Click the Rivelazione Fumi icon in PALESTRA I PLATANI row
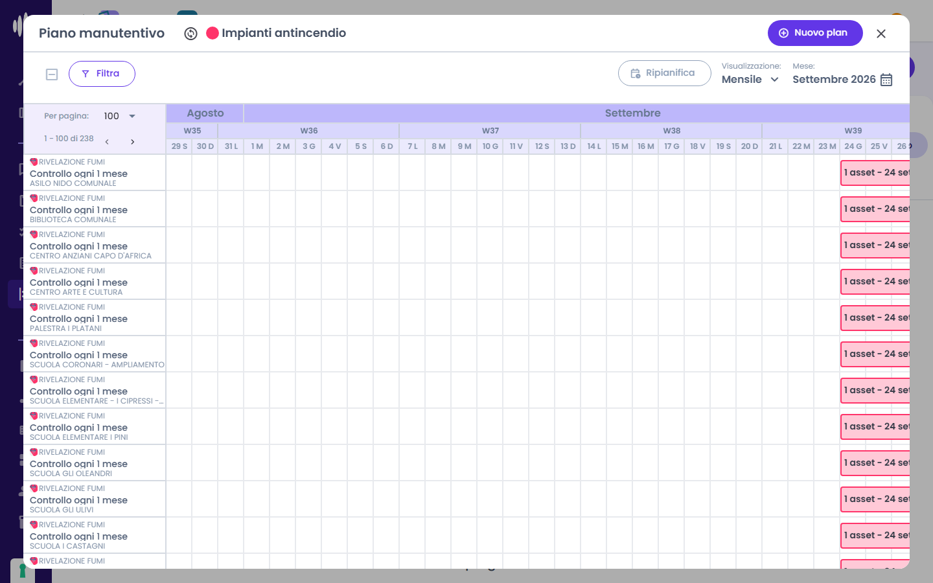This screenshot has height=583, width=933. pyautogui.click(x=34, y=307)
